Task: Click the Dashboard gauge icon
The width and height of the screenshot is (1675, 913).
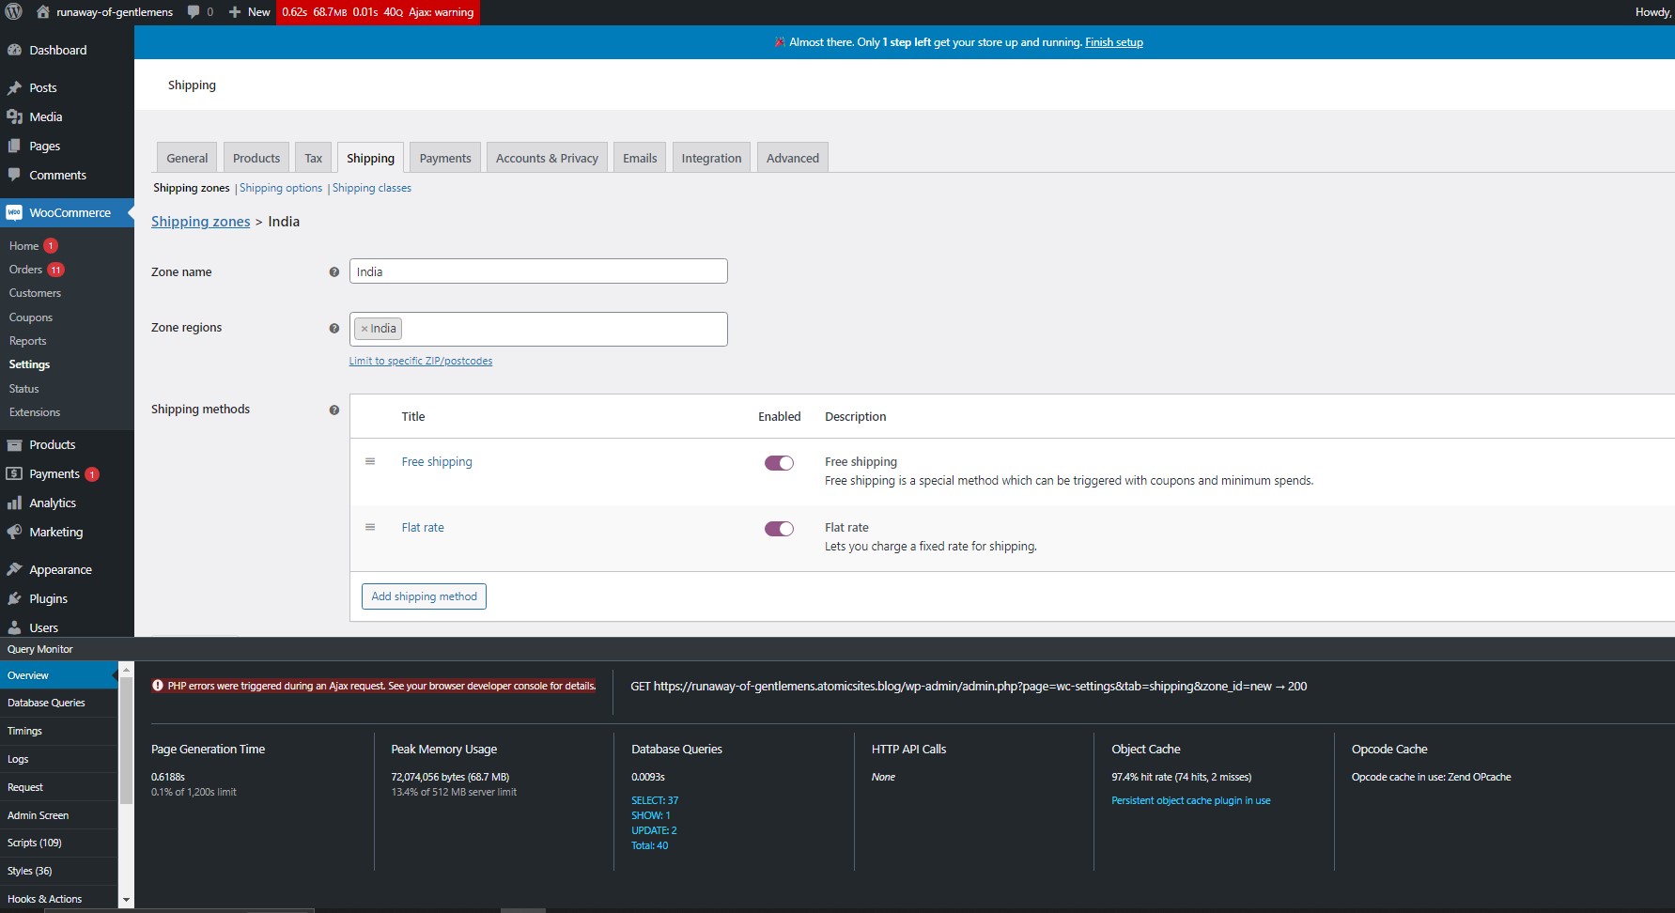Action: click(15, 50)
